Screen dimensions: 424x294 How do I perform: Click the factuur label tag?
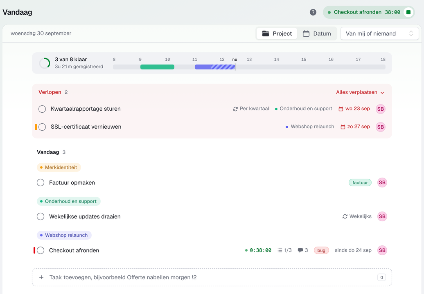[x=360, y=183]
